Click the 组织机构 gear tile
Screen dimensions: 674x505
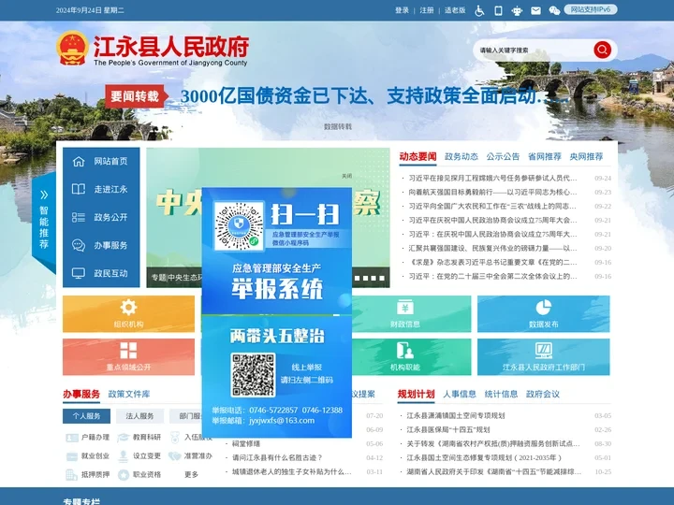[x=128, y=314]
